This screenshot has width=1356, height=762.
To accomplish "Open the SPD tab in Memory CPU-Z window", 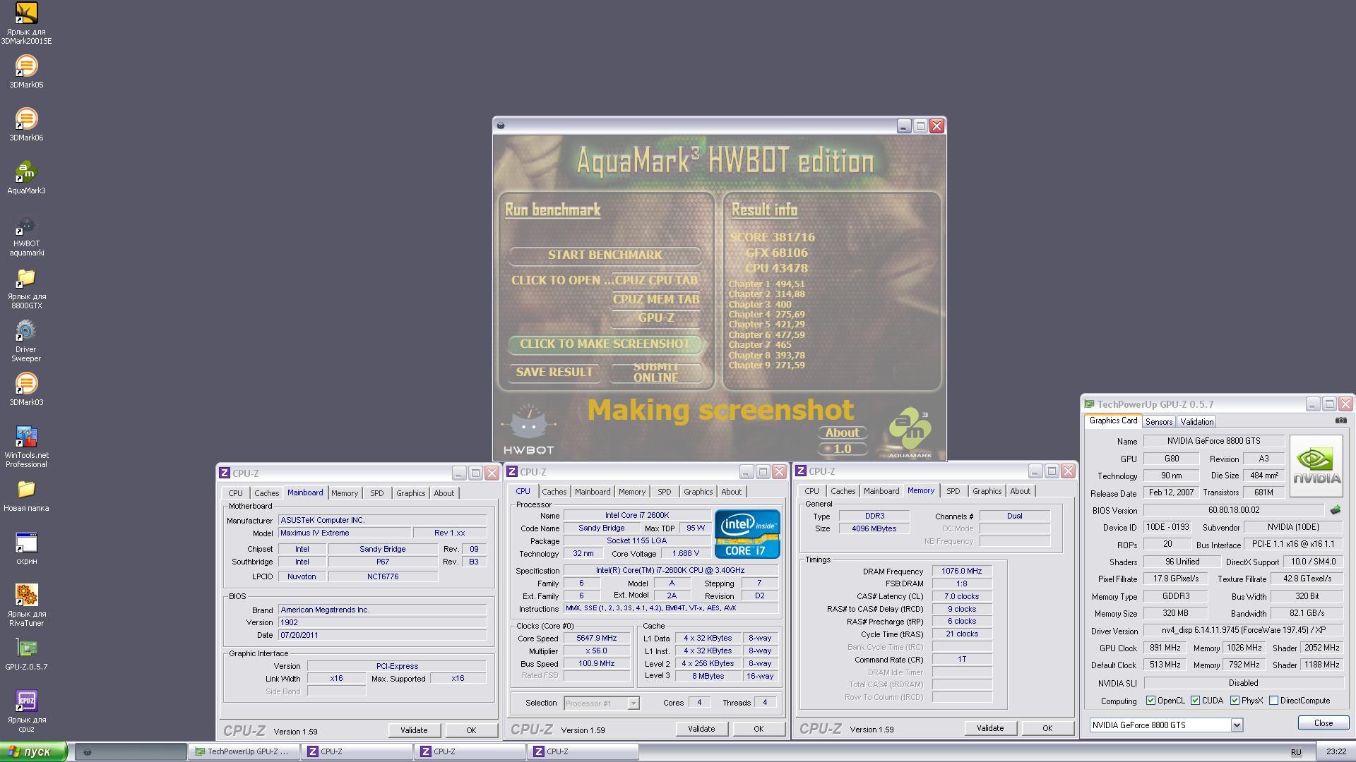I will 953,491.
